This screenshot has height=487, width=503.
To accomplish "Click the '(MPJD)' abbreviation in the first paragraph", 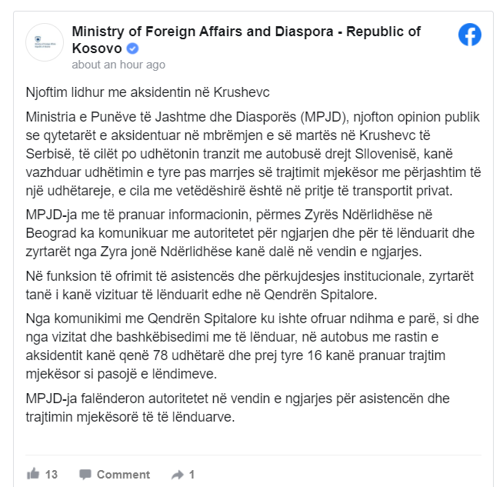I will (x=325, y=118).
